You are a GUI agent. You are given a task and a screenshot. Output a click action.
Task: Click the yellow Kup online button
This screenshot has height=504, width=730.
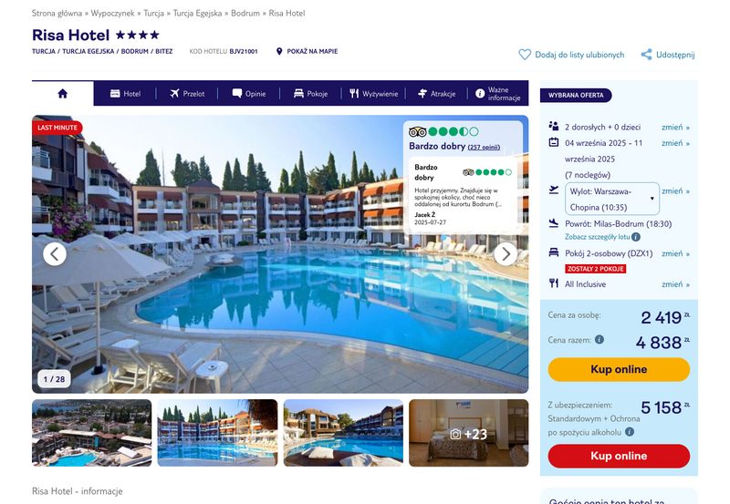(619, 370)
